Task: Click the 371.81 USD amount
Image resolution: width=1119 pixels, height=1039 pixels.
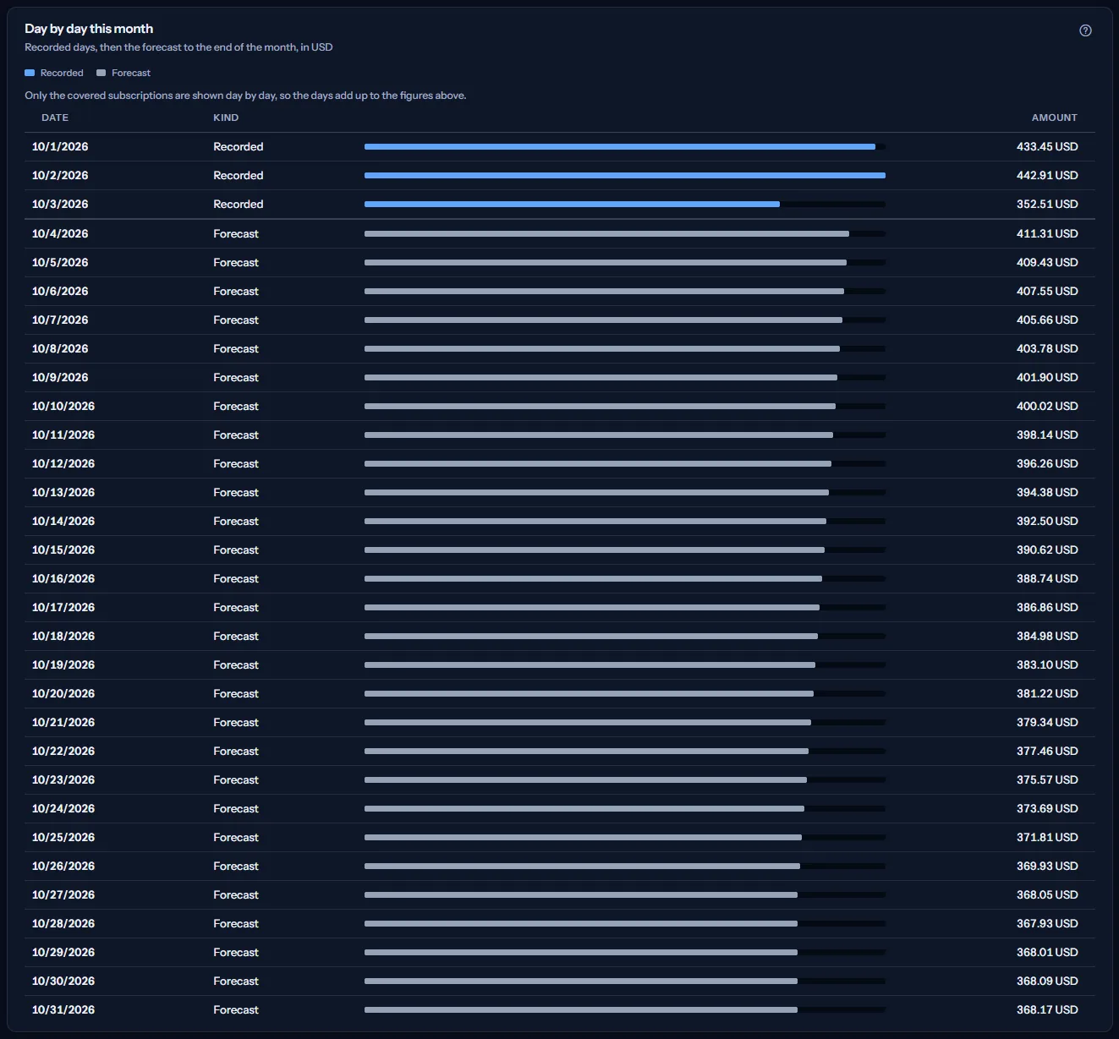Action: (1047, 837)
